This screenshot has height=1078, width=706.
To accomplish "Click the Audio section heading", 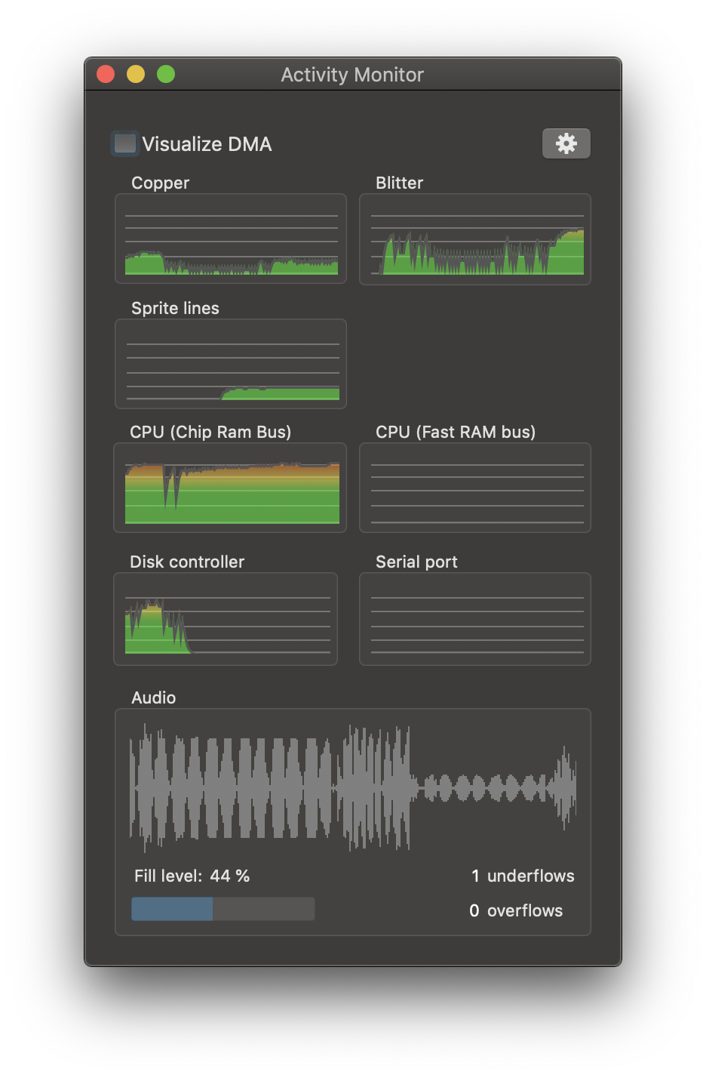I will [154, 698].
